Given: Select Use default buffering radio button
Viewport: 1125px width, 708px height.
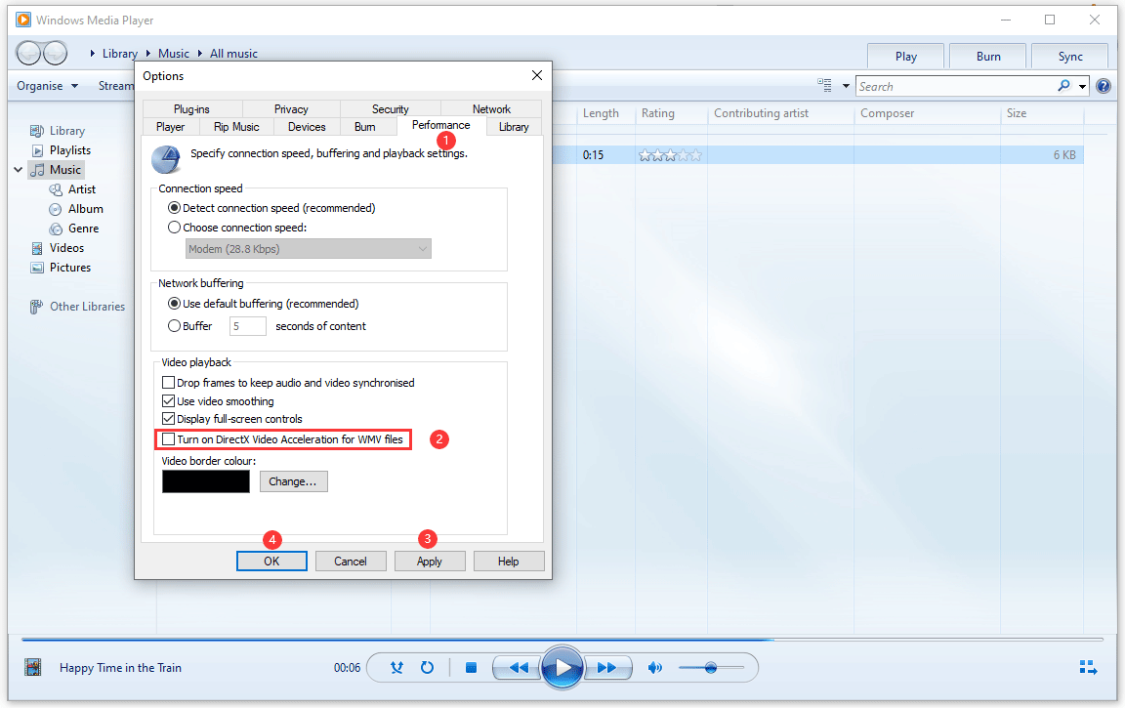Looking at the screenshot, I should [174, 304].
